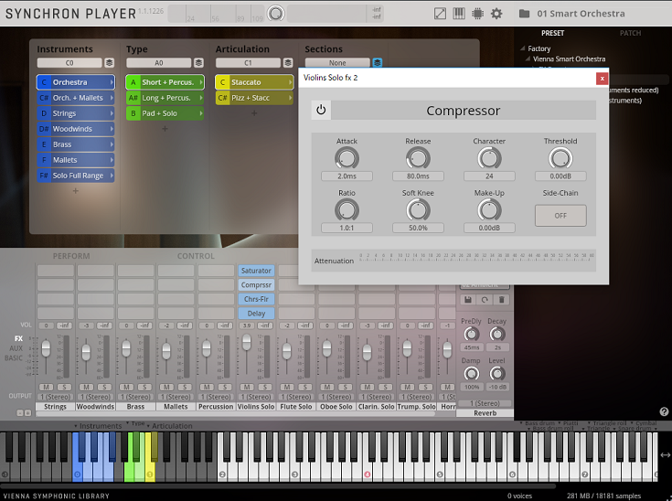Expand the Woodwinds instrument arrow
This screenshot has height=501, width=672.
[x=112, y=129]
